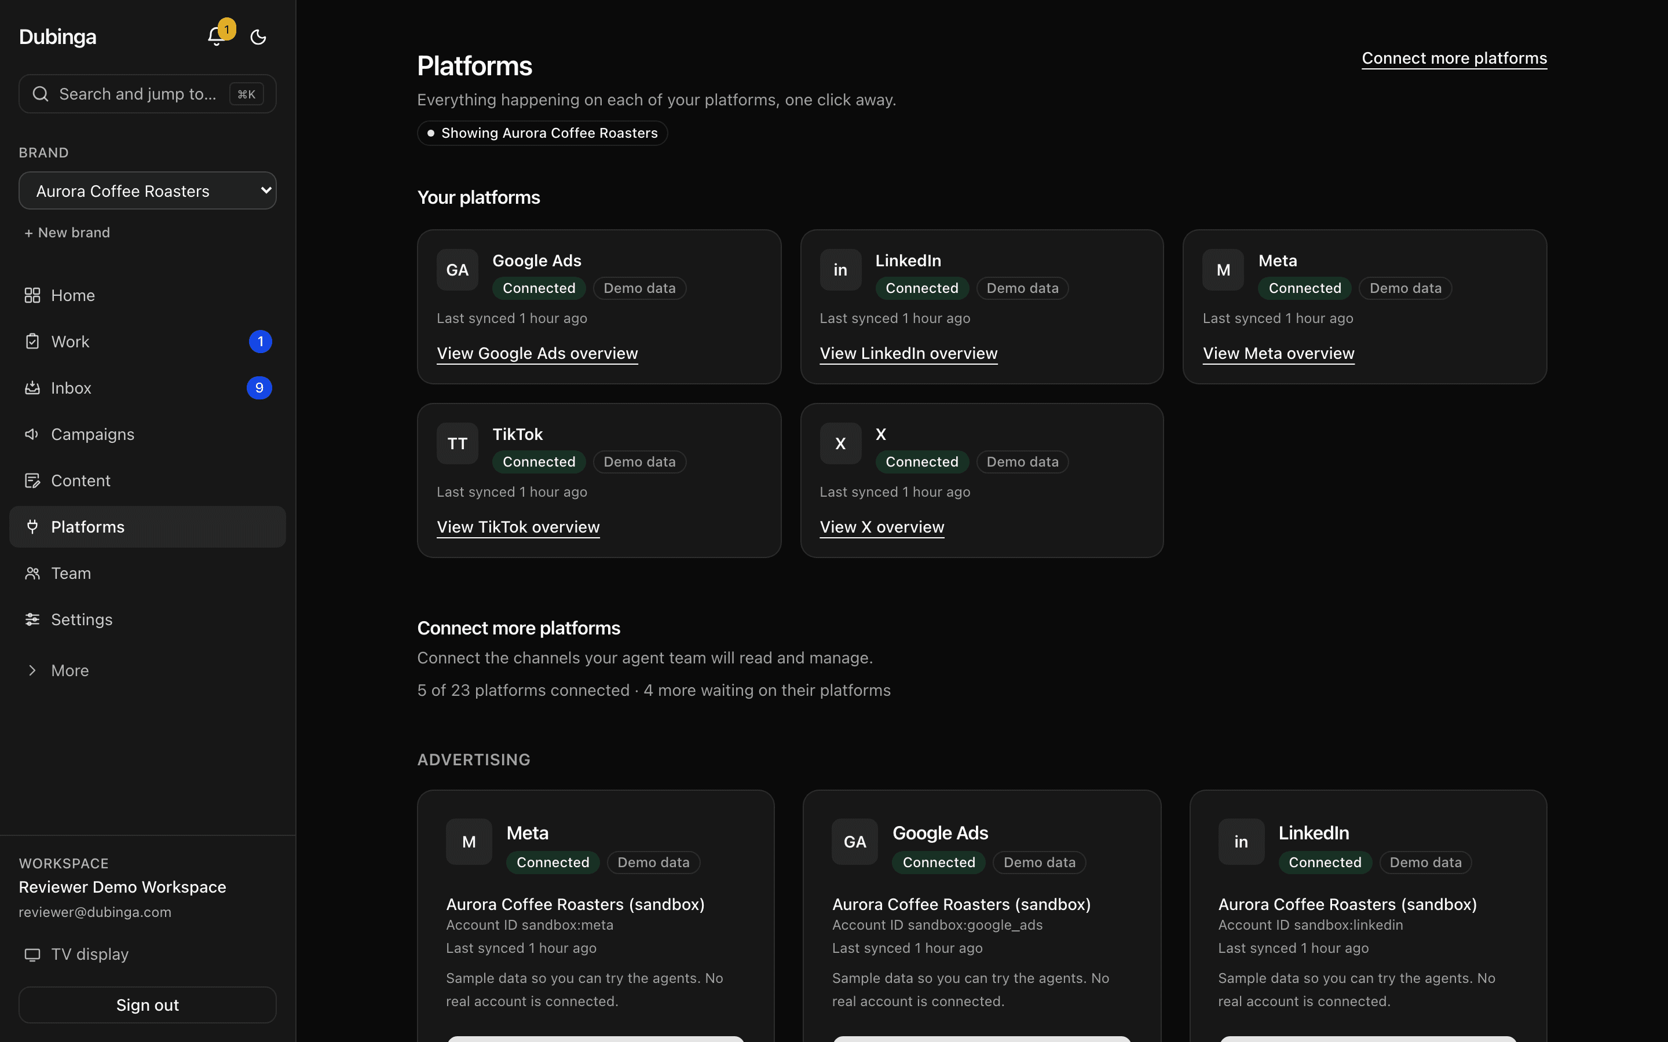Go to Home in sidebar
The height and width of the screenshot is (1042, 1668).
point(148,295)
